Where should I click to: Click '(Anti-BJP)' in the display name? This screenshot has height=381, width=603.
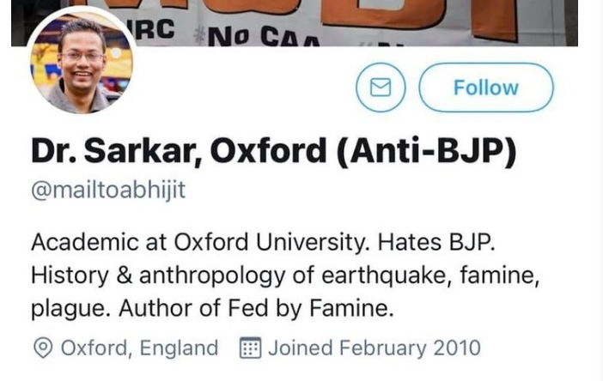[x=427, y=151]
